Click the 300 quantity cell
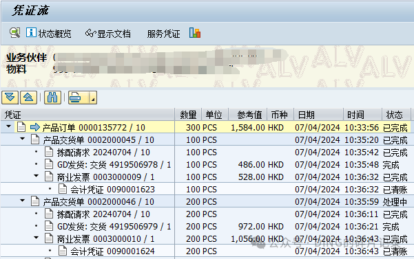This screenshot has width=414, height=259. (x=193, y=128)
